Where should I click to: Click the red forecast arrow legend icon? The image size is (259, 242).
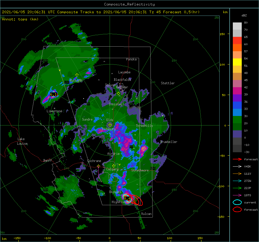[237, 159]
